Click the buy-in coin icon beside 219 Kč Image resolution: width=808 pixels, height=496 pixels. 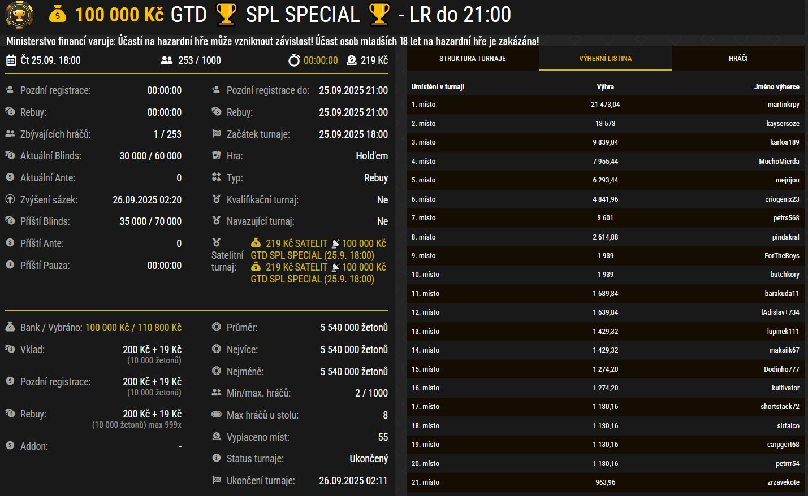pos(352,60)
